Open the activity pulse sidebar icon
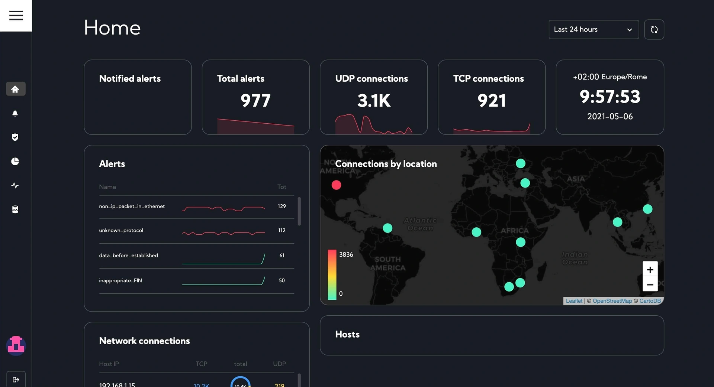The width and height of the screenshot is (714, 387). click(x=15, y=185)
